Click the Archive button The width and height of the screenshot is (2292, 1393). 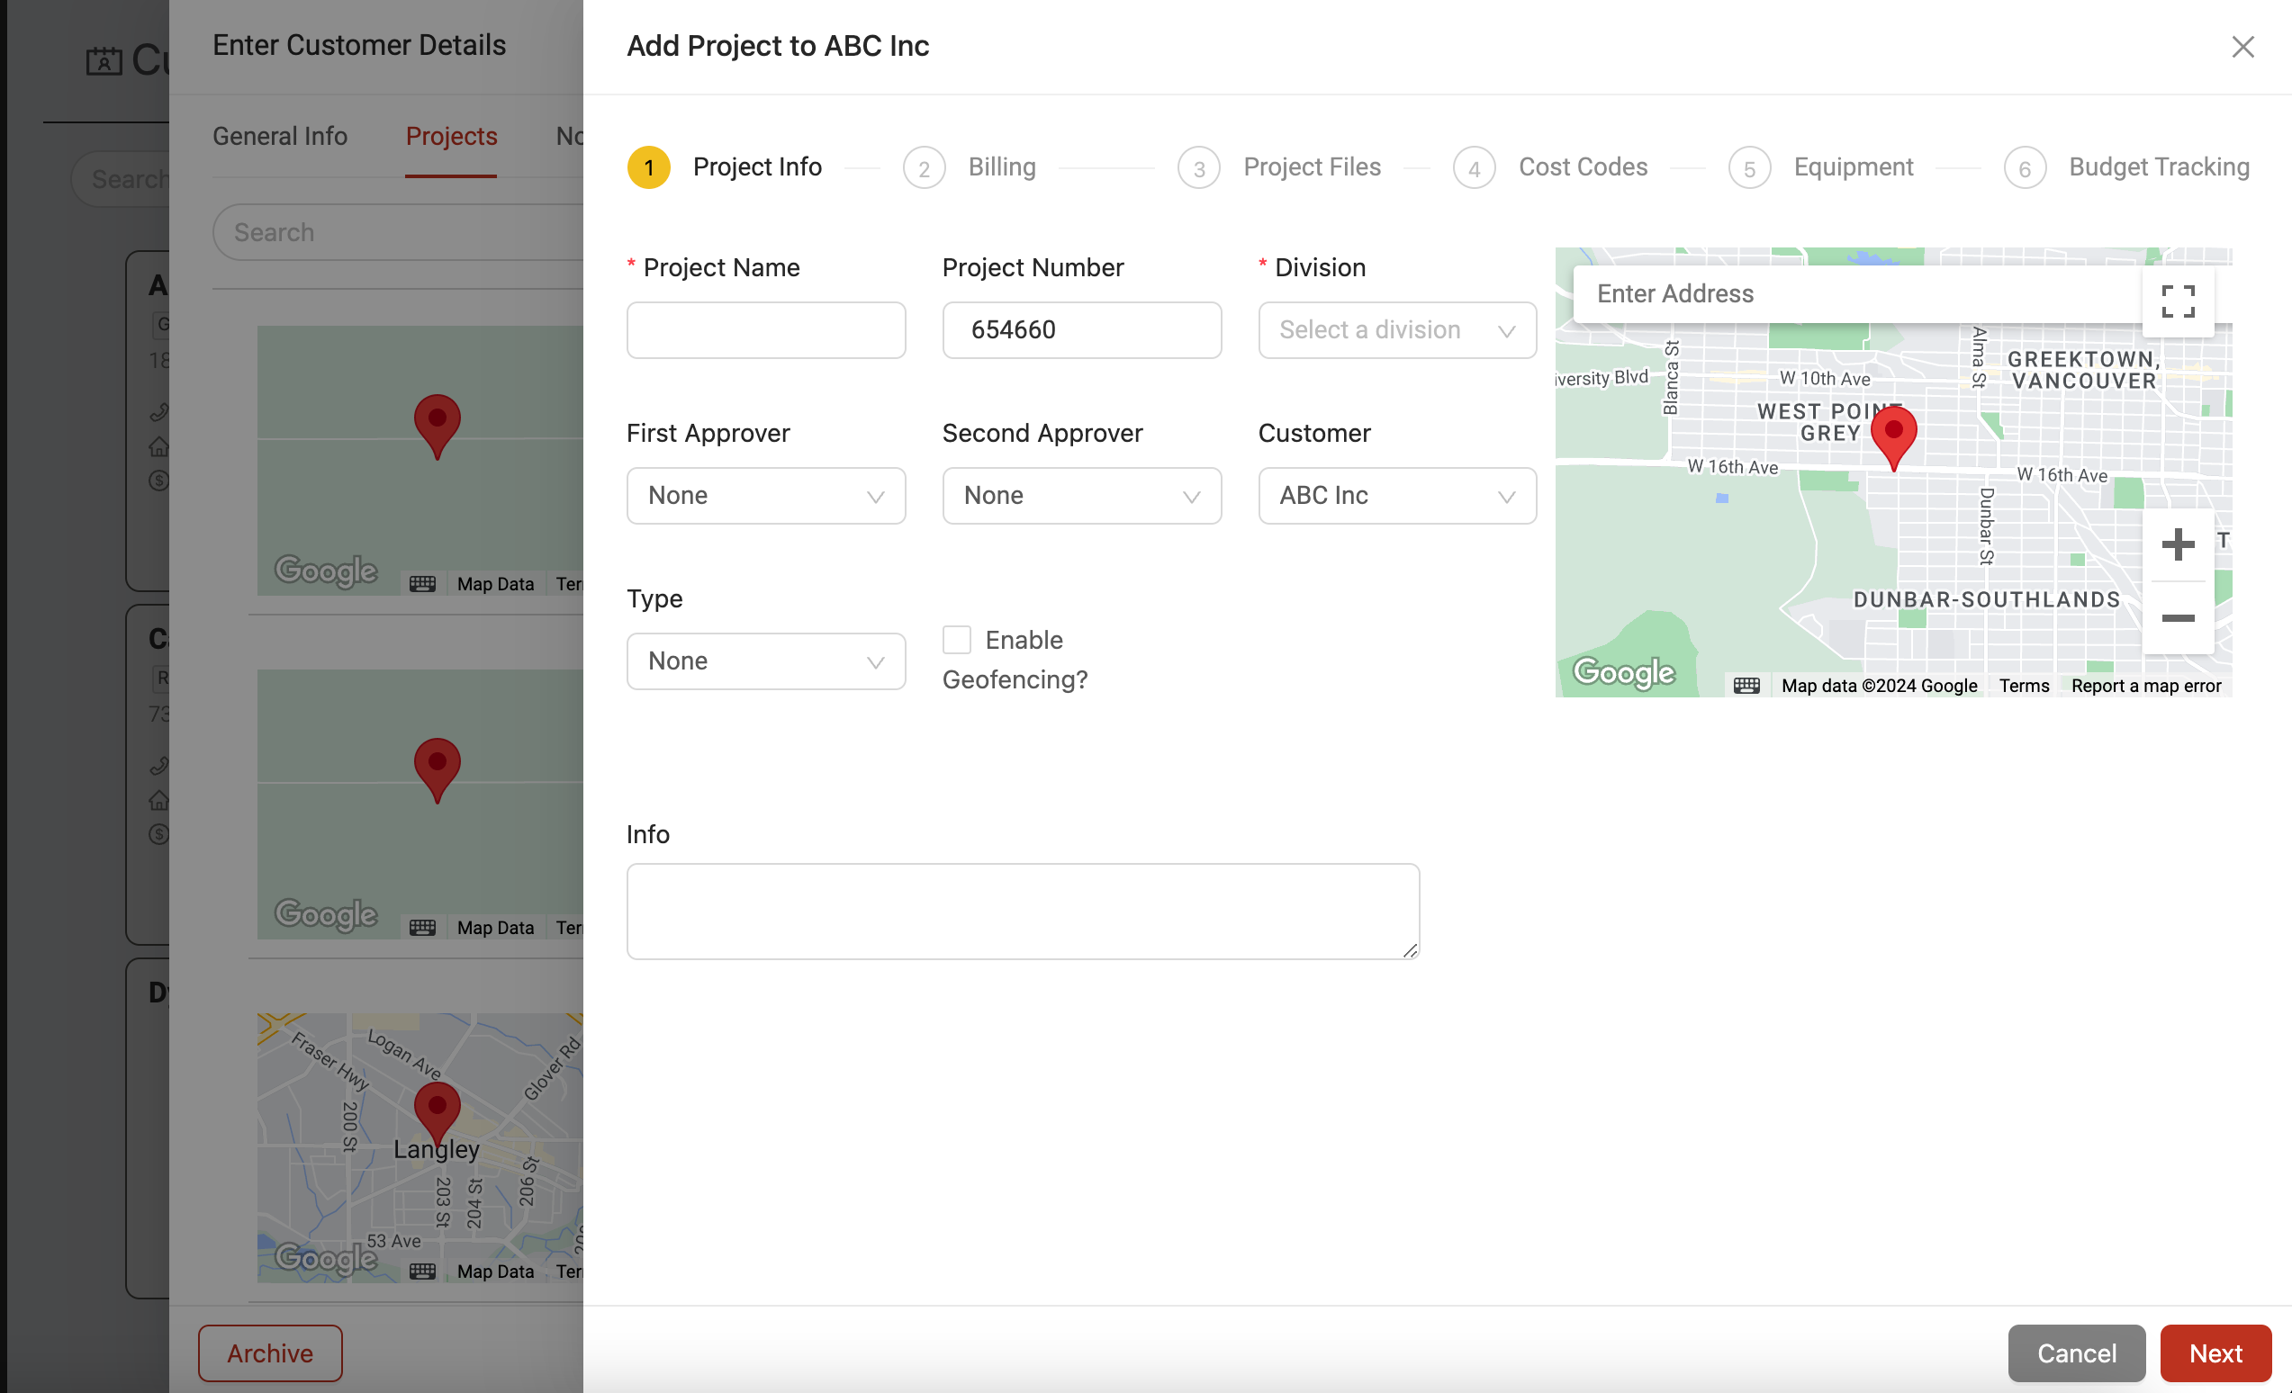270,1353
